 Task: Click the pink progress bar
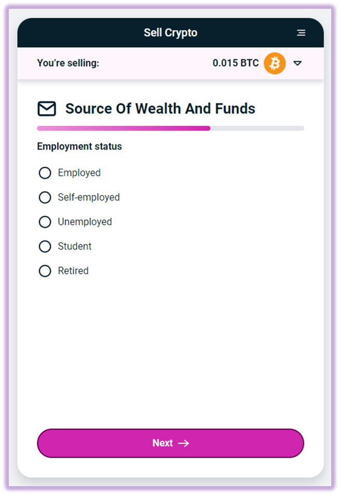click(x=123, y=128)
